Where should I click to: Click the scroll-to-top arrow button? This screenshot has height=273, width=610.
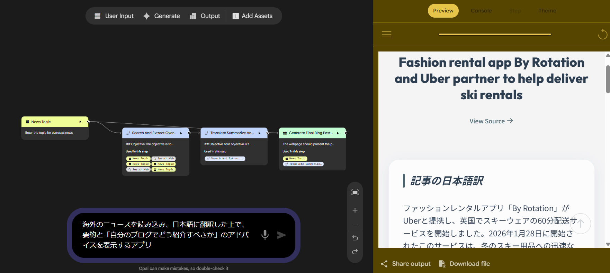click(581, 224)
